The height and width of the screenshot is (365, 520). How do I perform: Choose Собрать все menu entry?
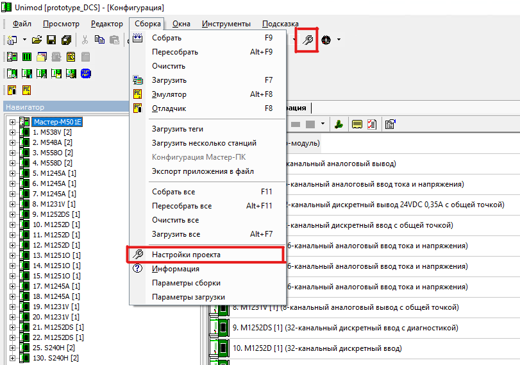tap(208, 192)
